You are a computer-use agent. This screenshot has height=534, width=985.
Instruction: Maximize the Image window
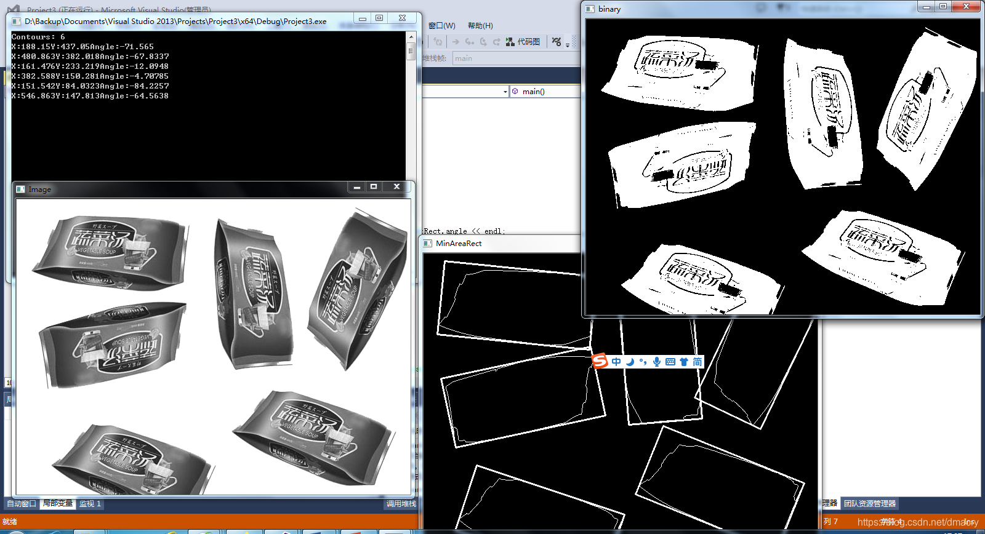click(374, 186)
